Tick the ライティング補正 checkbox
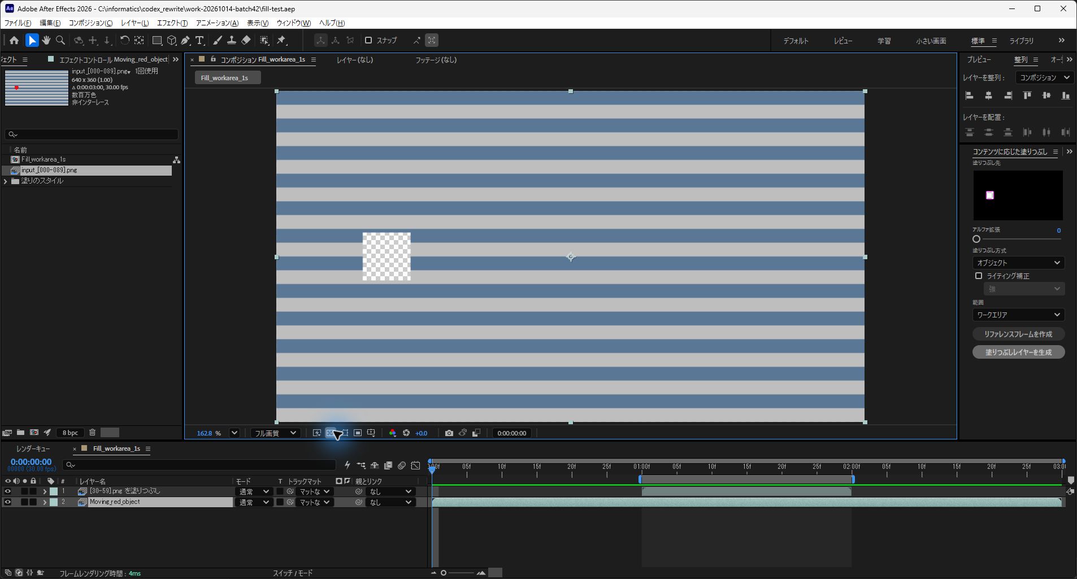Screen dimensions: 1077x579 click(x=979, y=276)
